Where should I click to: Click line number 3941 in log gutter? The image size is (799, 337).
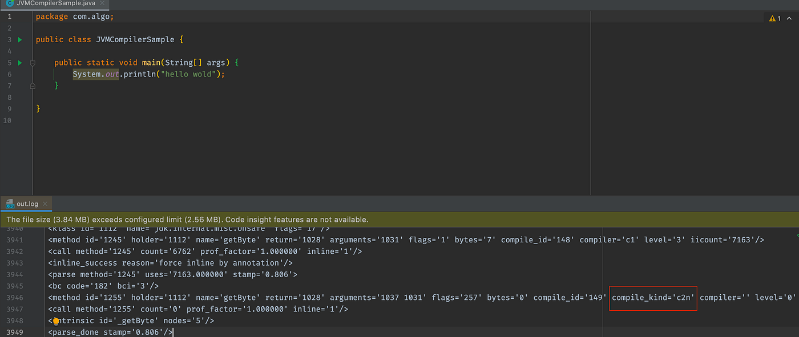tap(14, 240)
